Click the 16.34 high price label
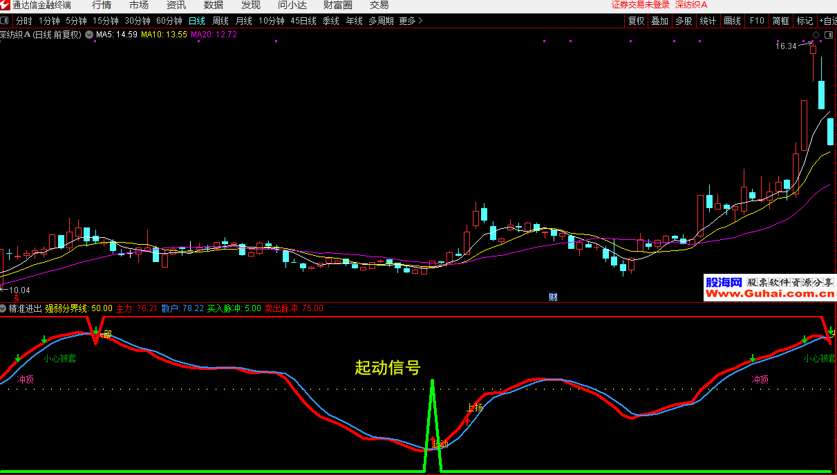 tap(786, 46)
